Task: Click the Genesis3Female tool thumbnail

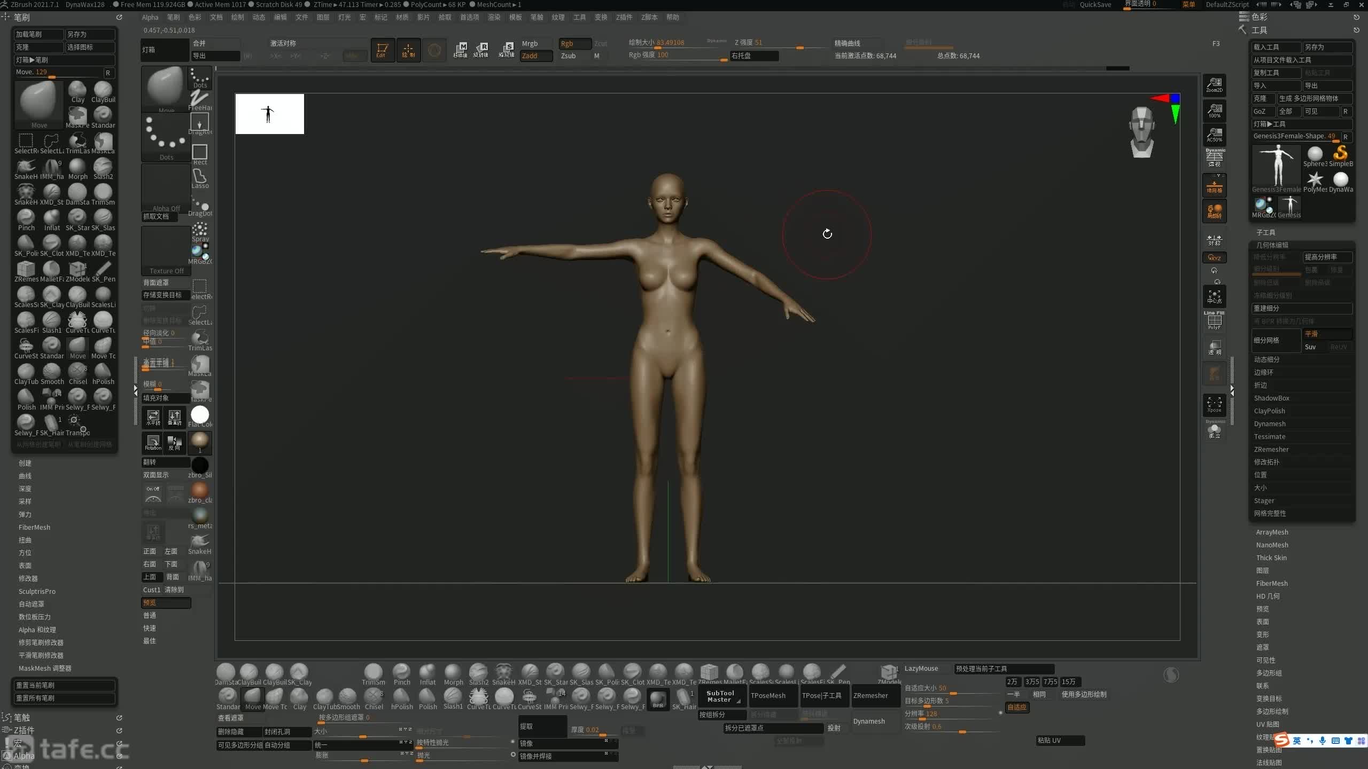Action: [1276, 168]
